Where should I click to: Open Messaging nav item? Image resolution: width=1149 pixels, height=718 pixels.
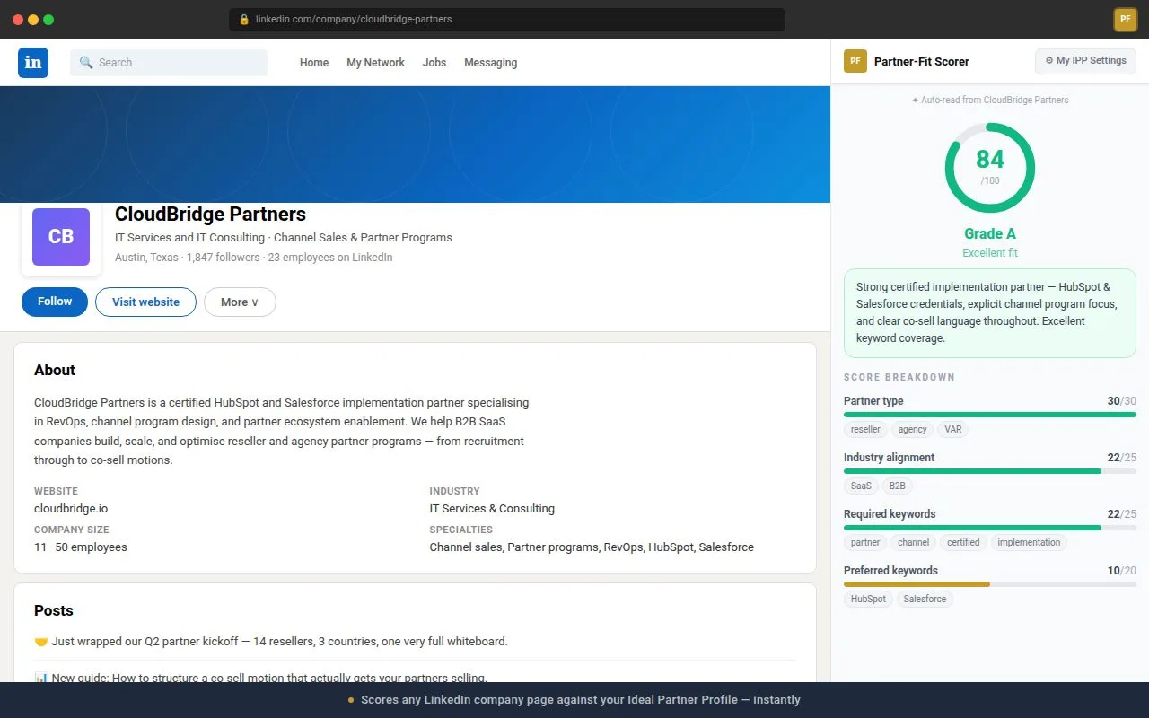click(x=490, y=63)
